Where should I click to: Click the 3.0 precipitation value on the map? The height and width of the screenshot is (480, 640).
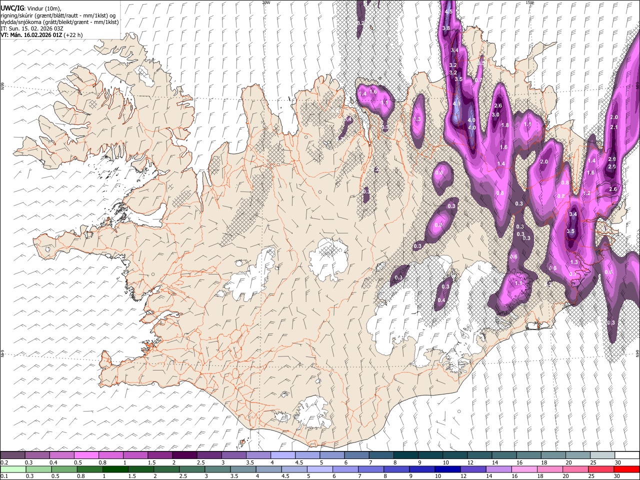coord(495,115)
